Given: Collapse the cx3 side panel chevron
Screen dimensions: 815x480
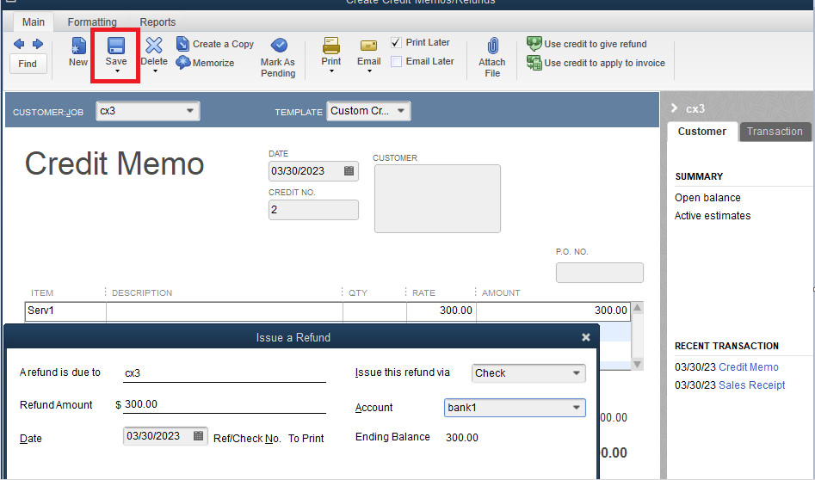Looking at the screenshot, I should coord(674,108).
